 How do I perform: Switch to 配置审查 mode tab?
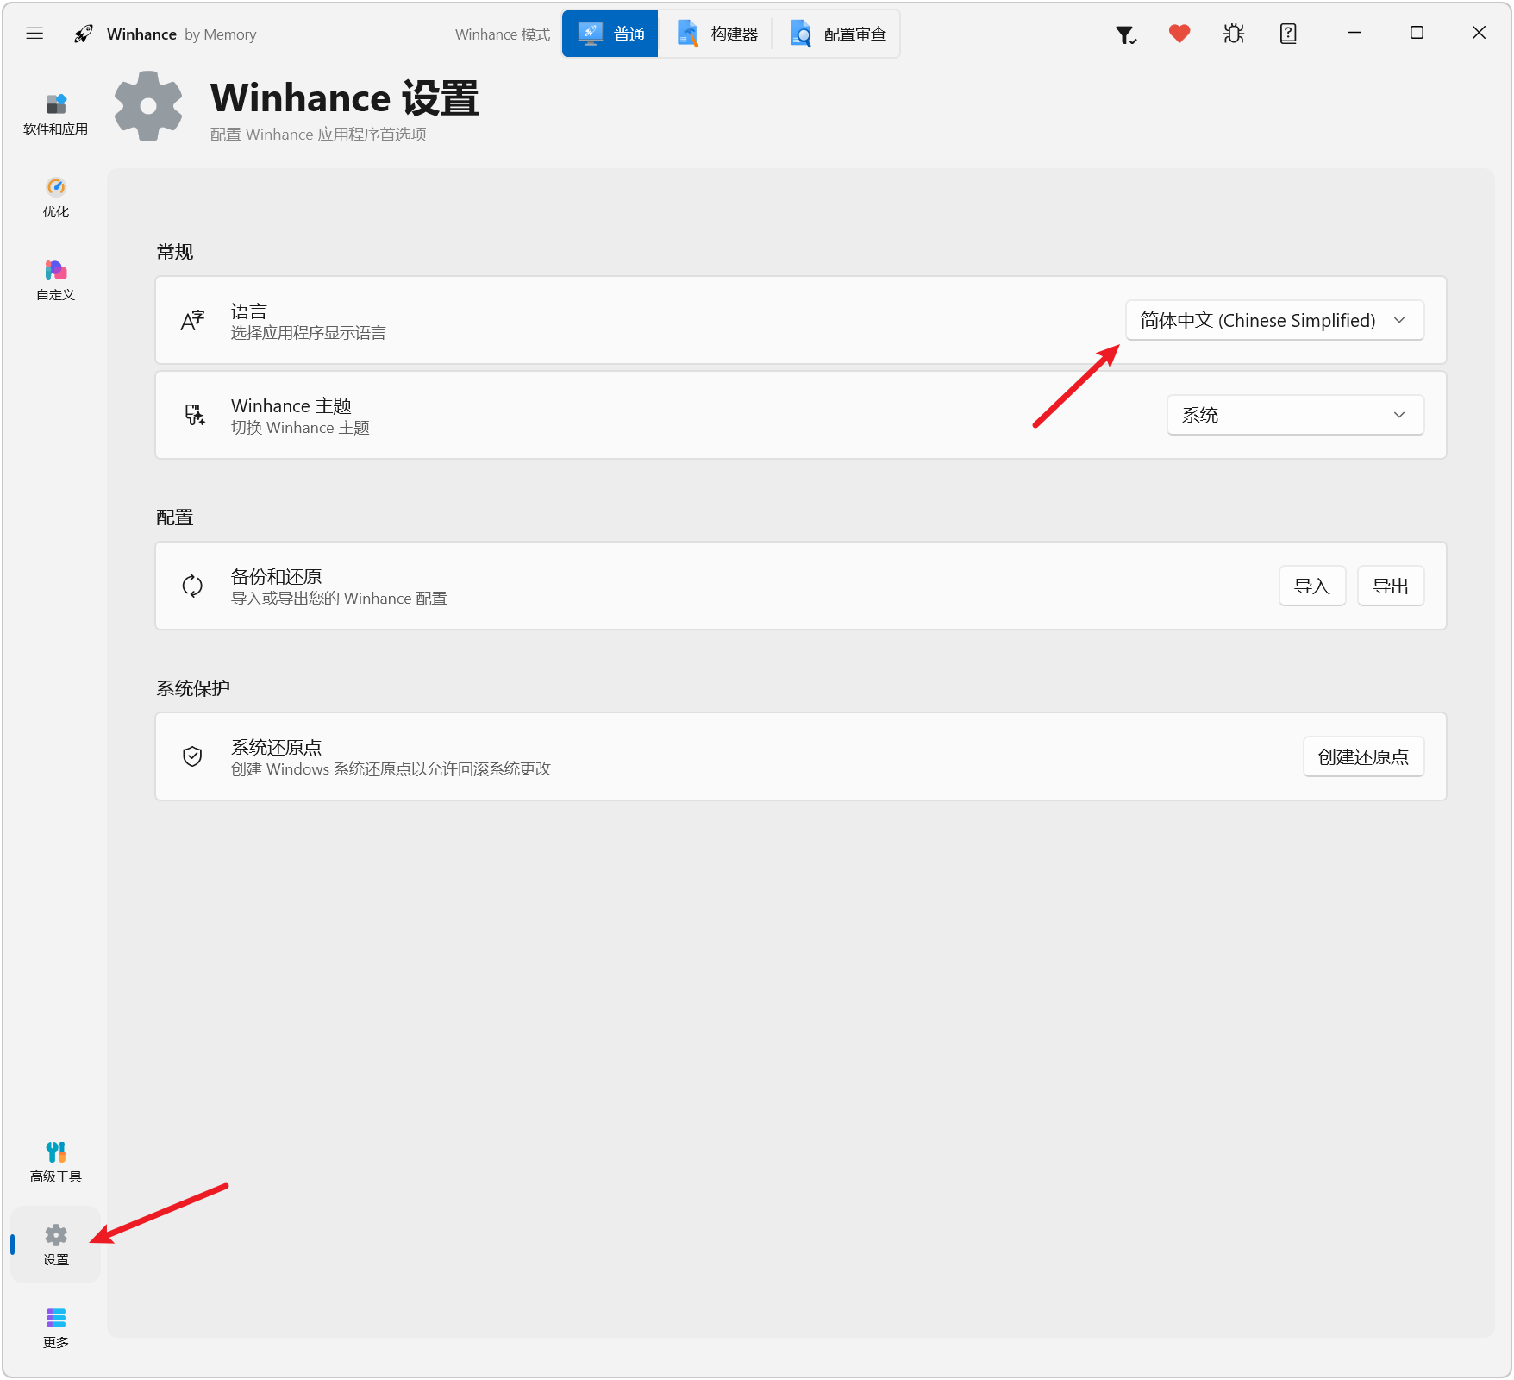[x=837, y=34]
